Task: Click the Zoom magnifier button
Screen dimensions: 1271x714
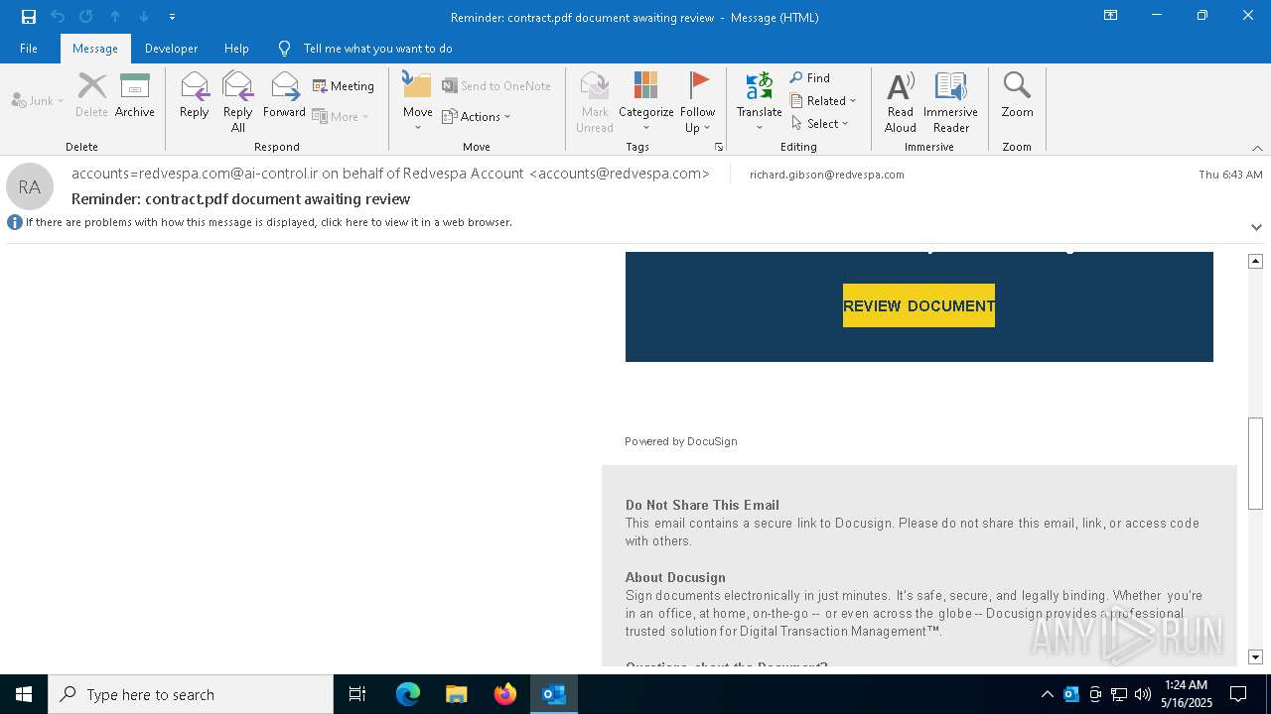Action: tap(1017, 95)
